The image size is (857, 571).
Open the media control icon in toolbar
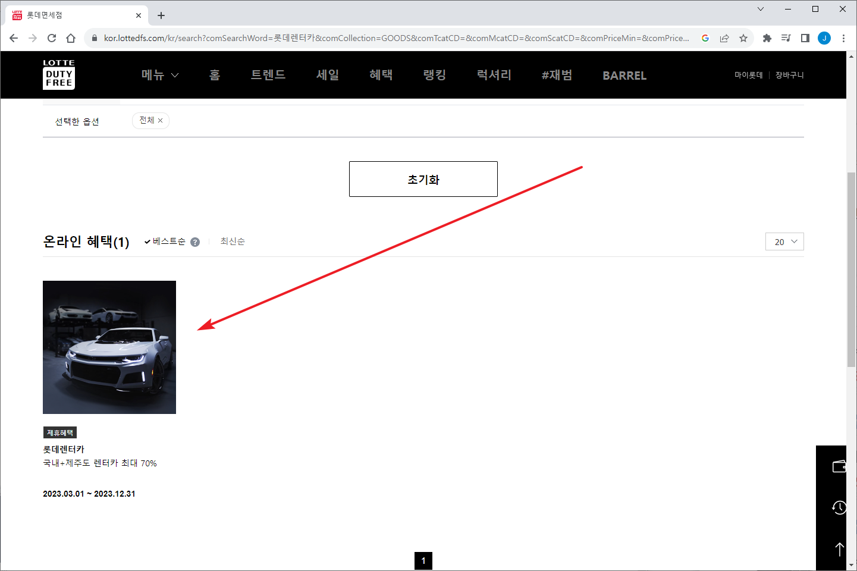coord(786,38)
